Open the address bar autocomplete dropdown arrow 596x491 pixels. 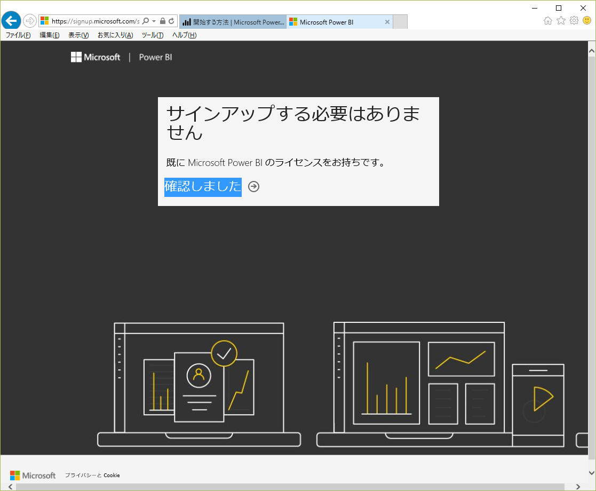click(x=154, y=21)
